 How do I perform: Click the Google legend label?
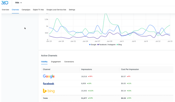pyautogui.click(x=93, y=44)
